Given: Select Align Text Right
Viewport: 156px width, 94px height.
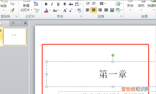Looking at the screenshot, I should [100, 10].
